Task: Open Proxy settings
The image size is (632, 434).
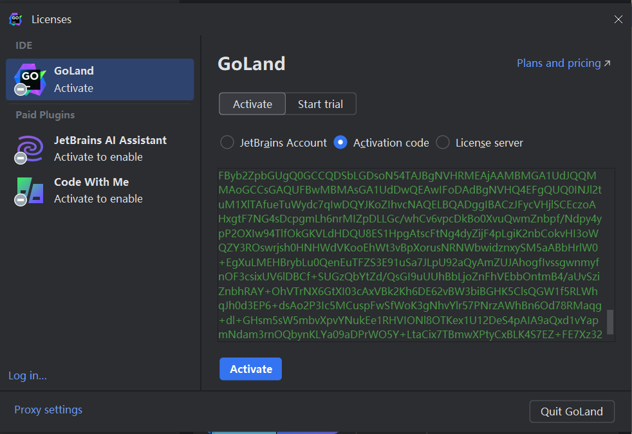Action: [x=48, y=410]
